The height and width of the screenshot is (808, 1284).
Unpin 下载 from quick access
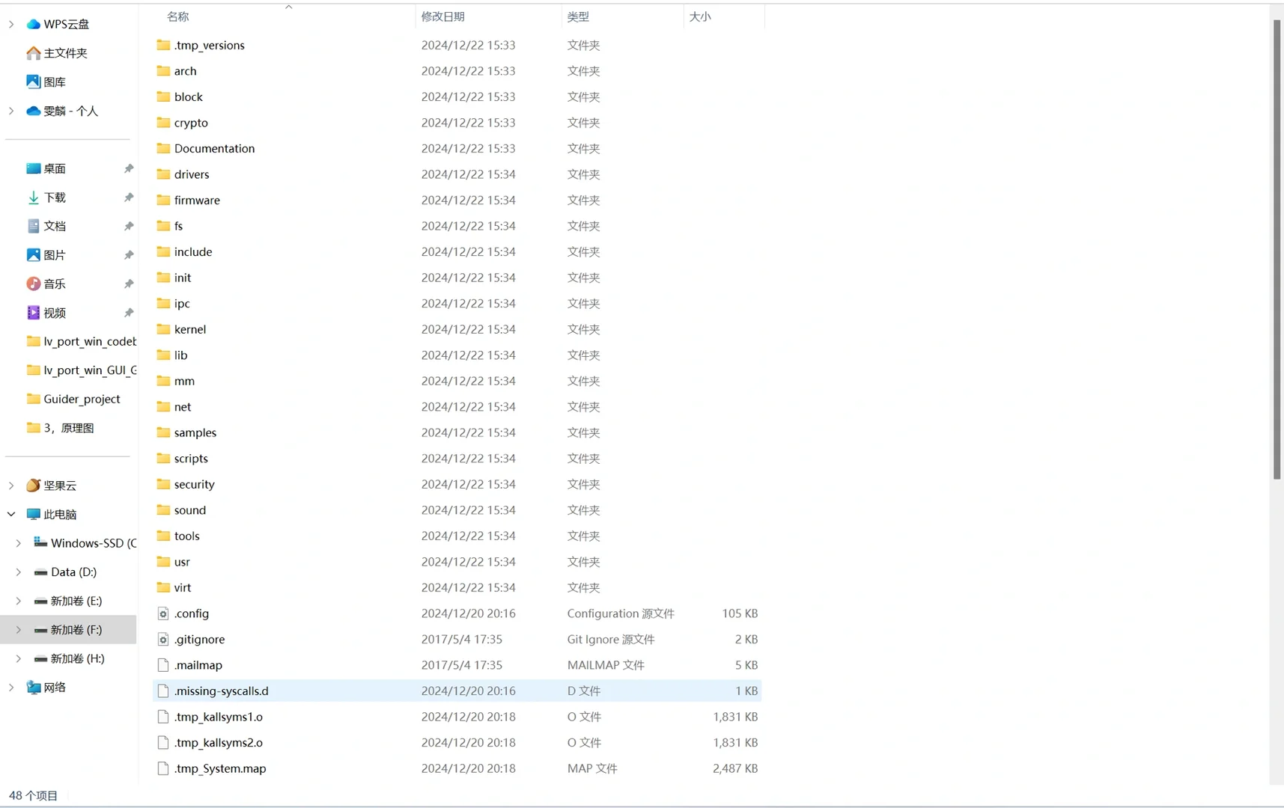[128, 197]
